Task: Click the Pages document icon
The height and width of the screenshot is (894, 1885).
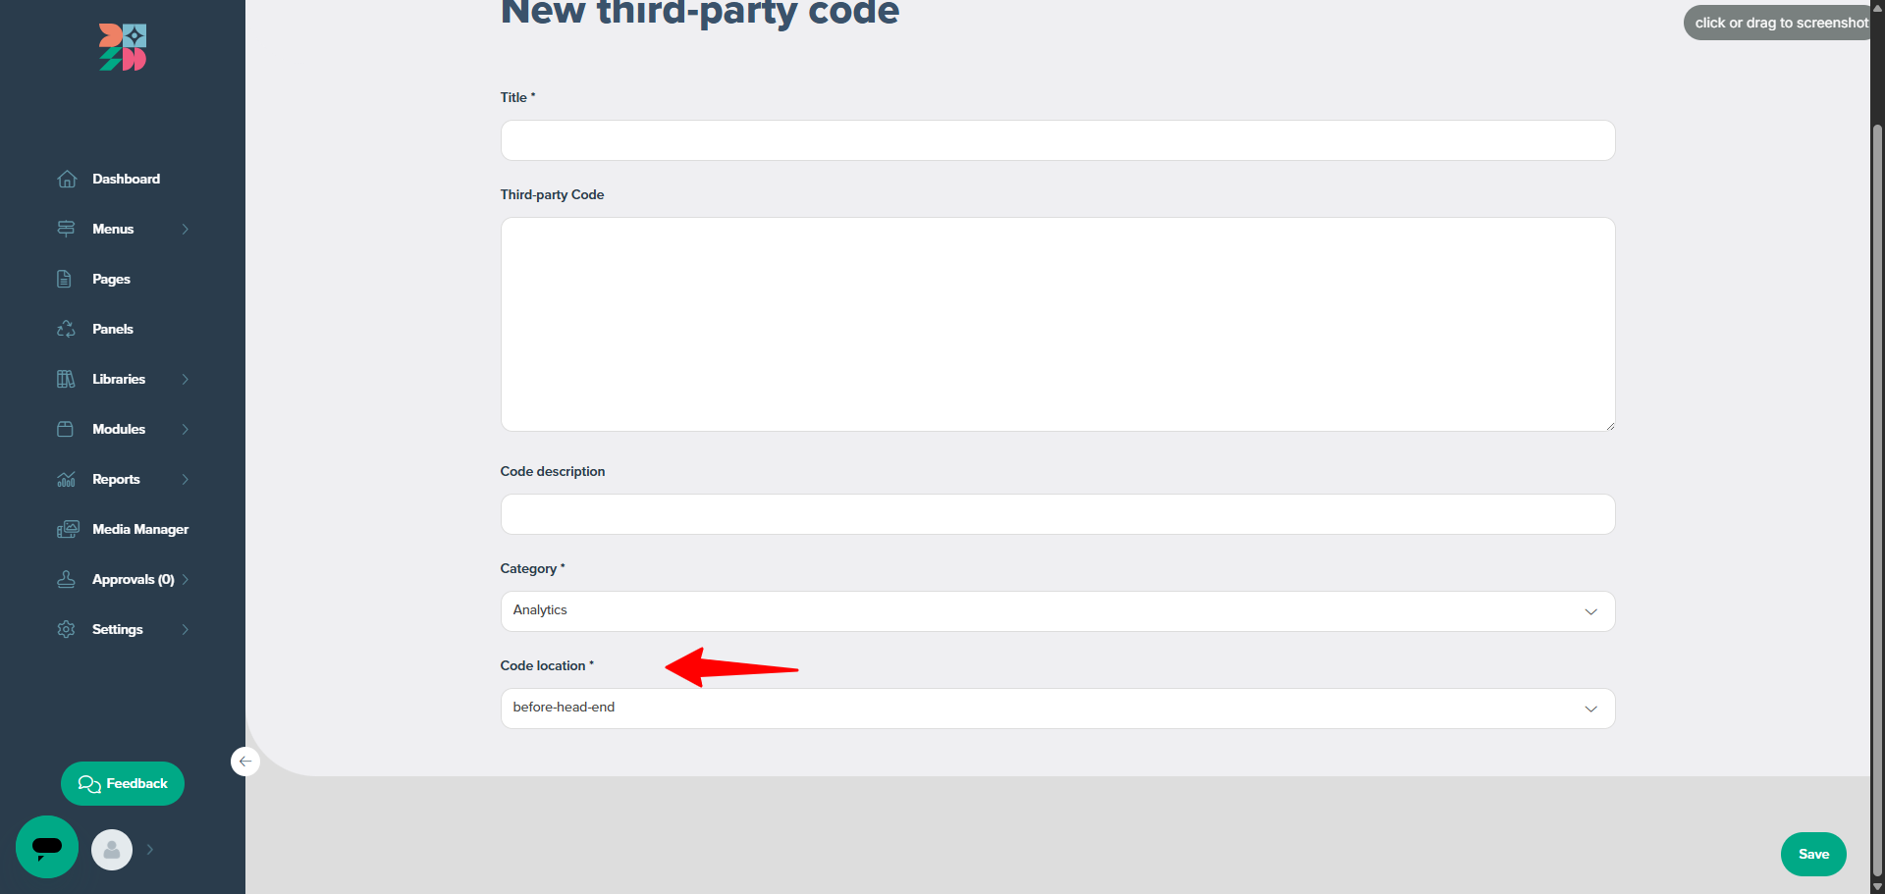Action: pyautogui.click(x=66, y=279)
